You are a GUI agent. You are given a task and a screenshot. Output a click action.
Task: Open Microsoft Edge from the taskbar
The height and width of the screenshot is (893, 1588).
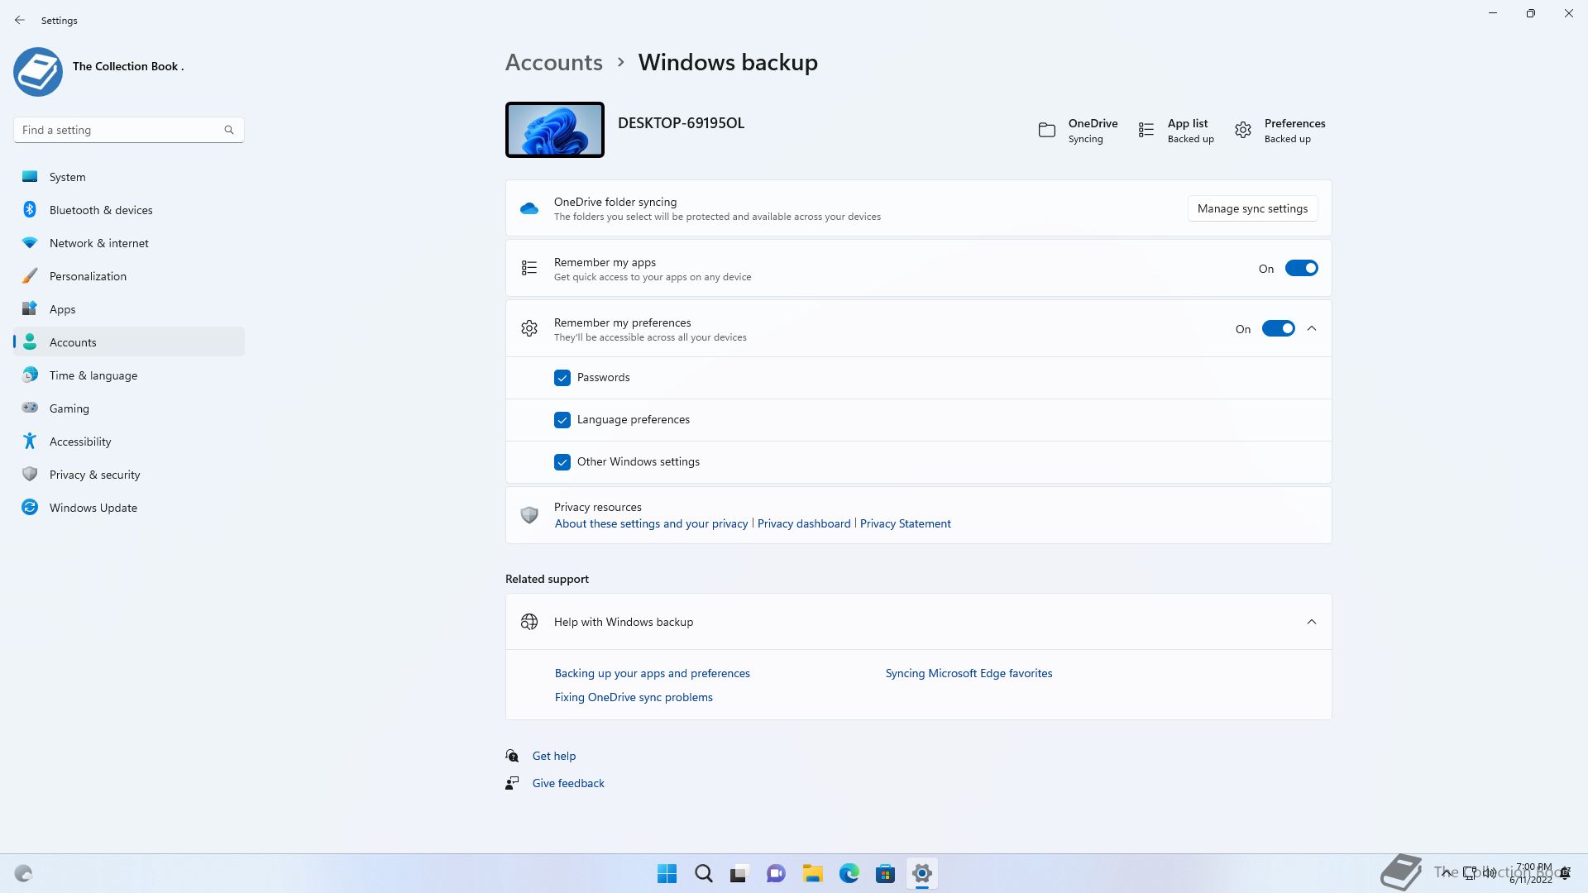849,873
